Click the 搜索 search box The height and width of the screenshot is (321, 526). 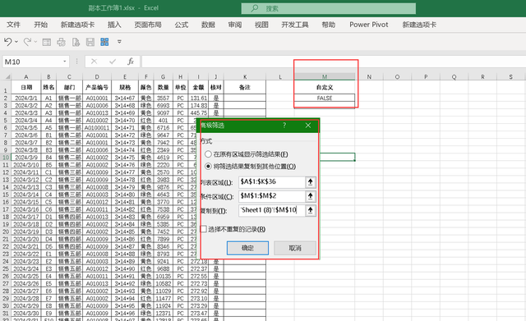tap(329, 8)
